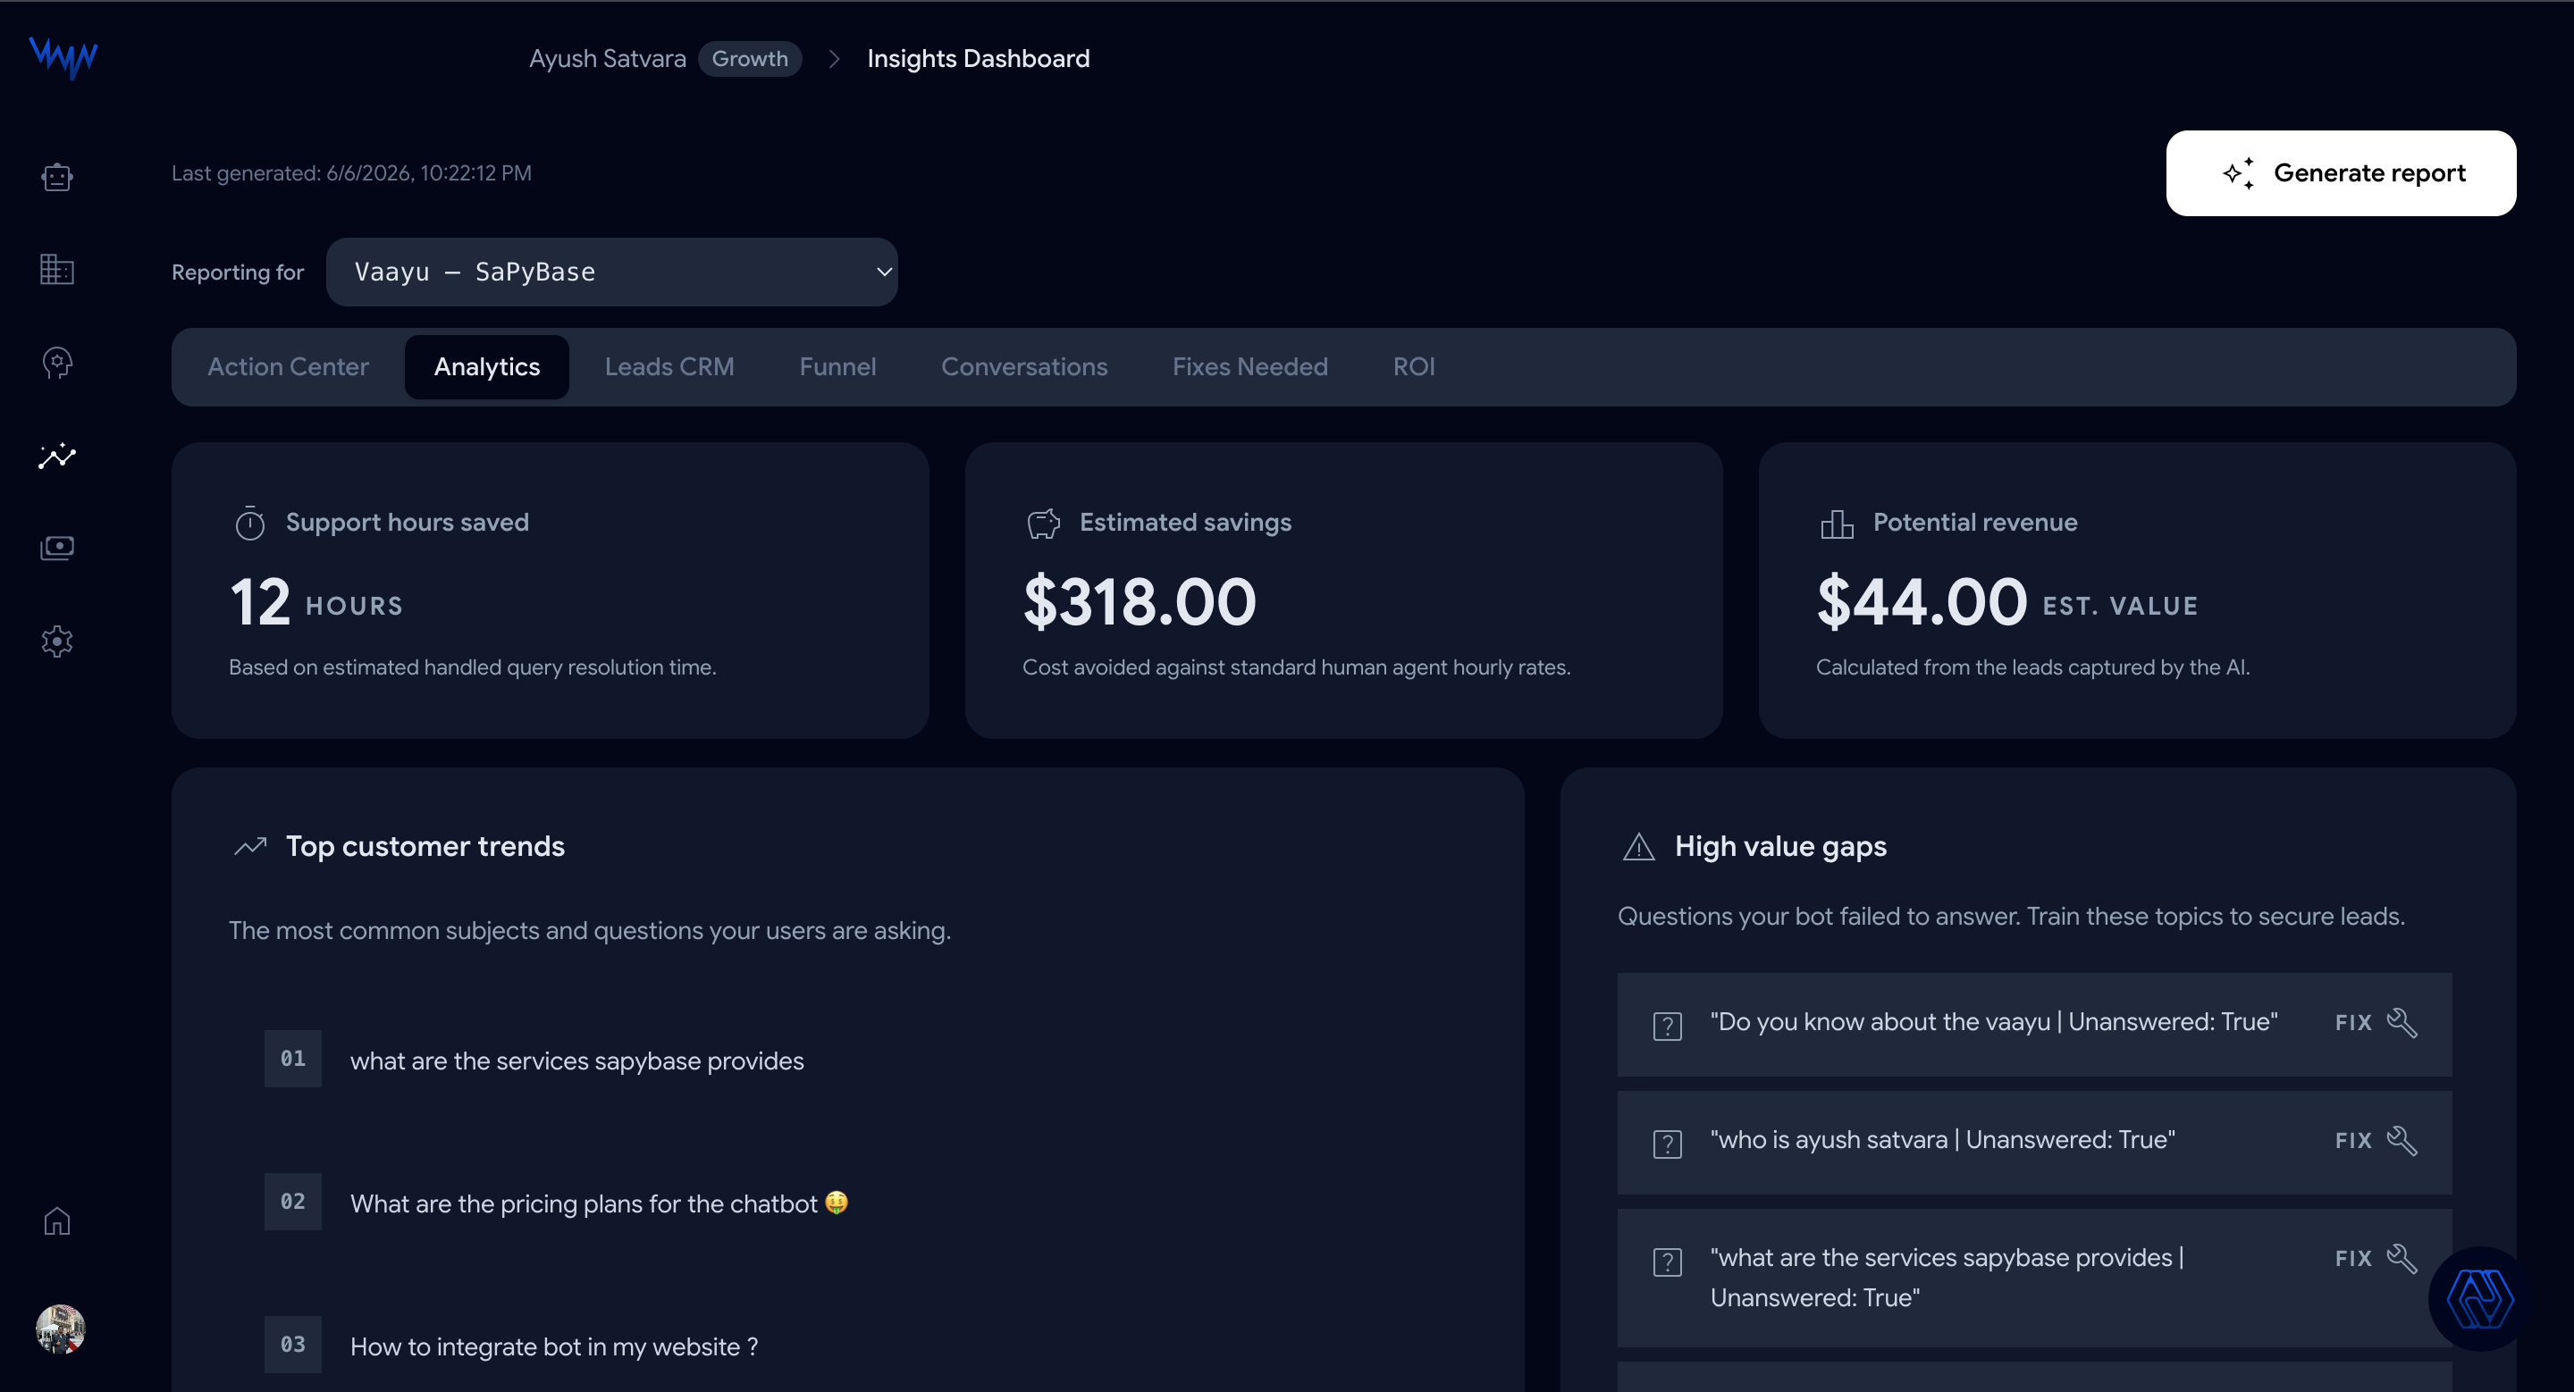The height and width of the screenshot is (1392, 2574).
Task: Open the settings gear in sidebar
Action: [57, 641]
